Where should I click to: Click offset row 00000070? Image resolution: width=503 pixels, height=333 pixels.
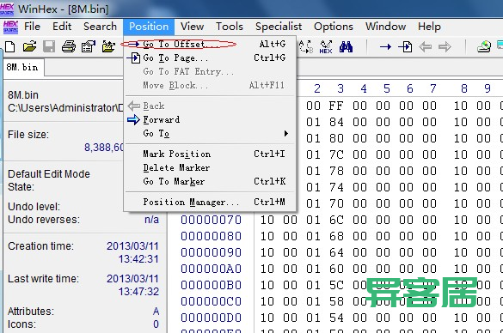pos(211,220)
